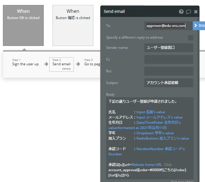Viewport: 205px width, 182px height.
Task: Click the empty Cc field
Action: point(169,59)
